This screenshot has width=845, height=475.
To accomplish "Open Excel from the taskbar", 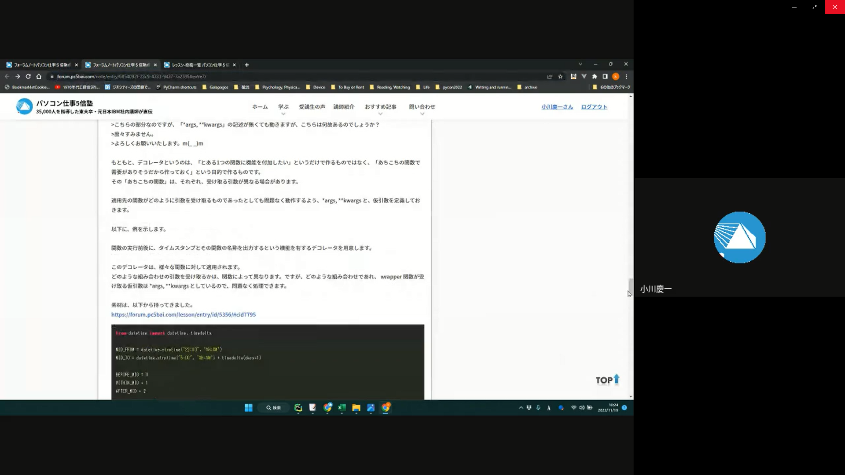I will point(342,408).
